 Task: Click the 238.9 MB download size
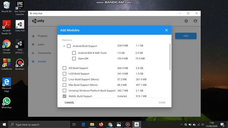point(123,46)
